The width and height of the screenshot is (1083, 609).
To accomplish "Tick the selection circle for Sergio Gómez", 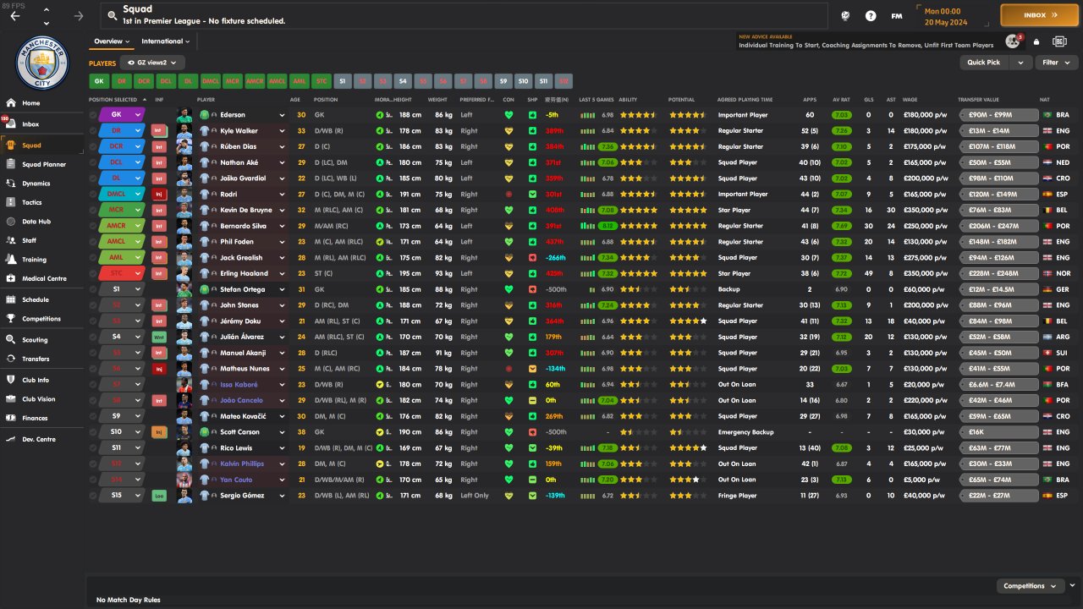I will point(93,496).
